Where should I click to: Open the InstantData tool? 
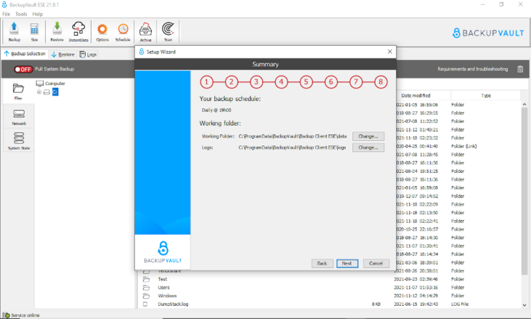point(78,31)
